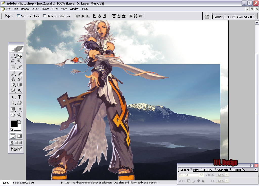Viewport: 259px width, 186px height.
Task: Open Adobe Online via feather icon
Action: (x=16, y=49)
